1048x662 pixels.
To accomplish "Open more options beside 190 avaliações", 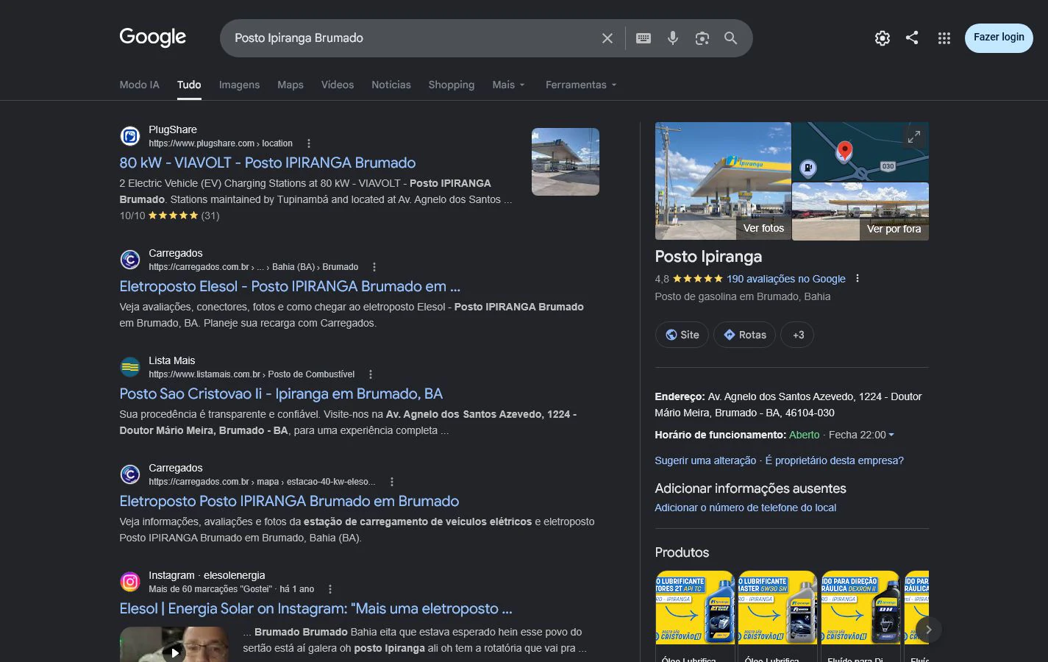I will (858, 279).
